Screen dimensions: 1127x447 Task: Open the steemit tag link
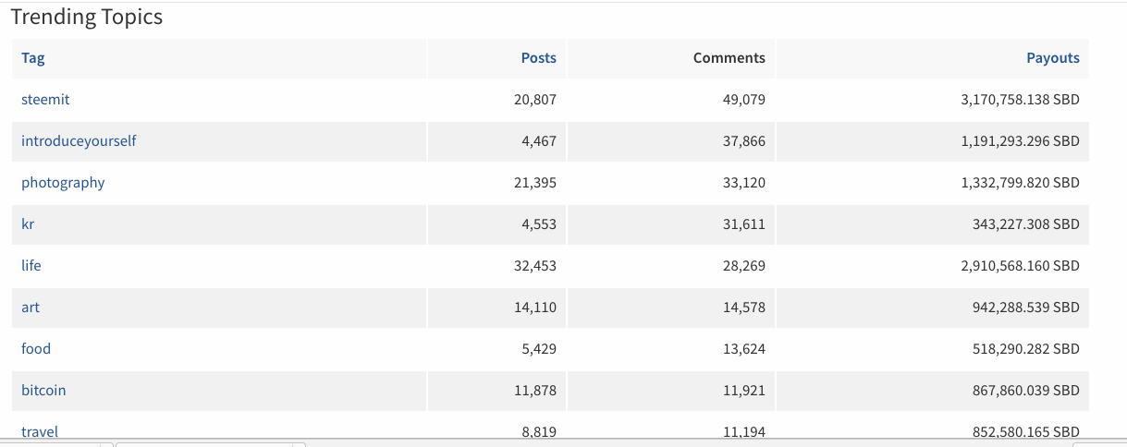(45, 100)
